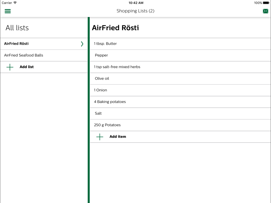The image size is (271, 203).
Task: Click the Add item label
Action: (118, 136)
